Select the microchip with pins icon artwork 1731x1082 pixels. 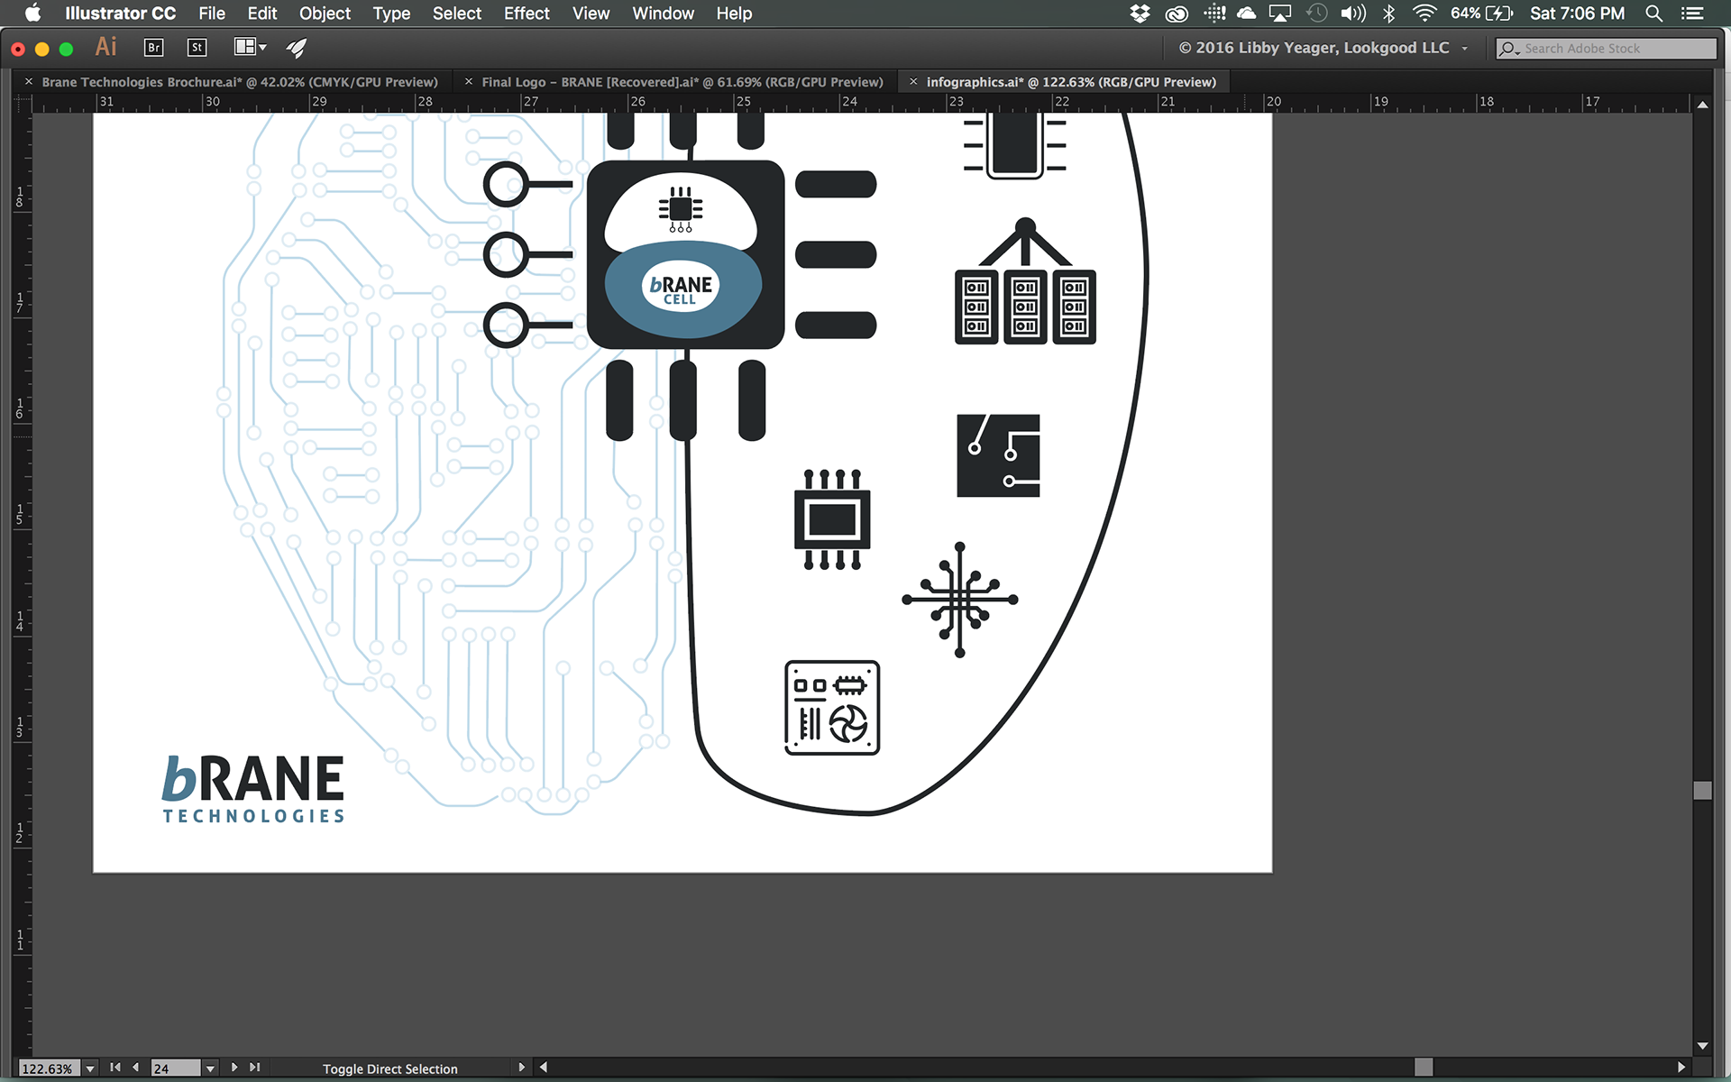click(832, 519)
